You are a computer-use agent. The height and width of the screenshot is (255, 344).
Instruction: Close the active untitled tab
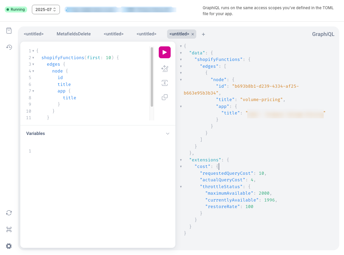click(193, 34)
